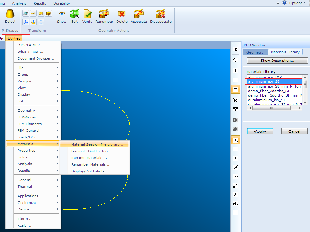The width and height of the screenshot is (310, 232).
Task: Click the Select P-Shapes icon
Action: pyautogui.click(x=10, y=16)
